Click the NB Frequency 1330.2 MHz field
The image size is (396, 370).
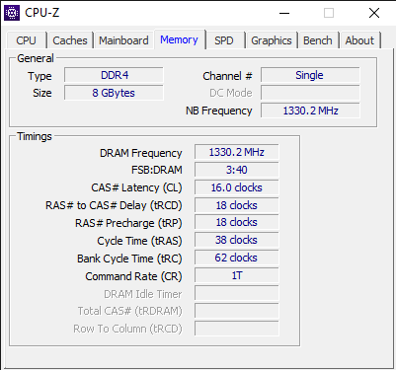pyautogui.click(x=310, y=111)
